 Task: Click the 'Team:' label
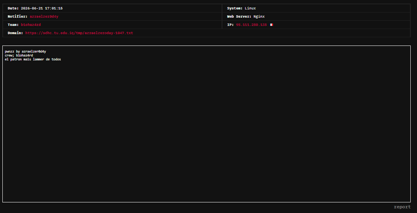[x=13, y=25]
